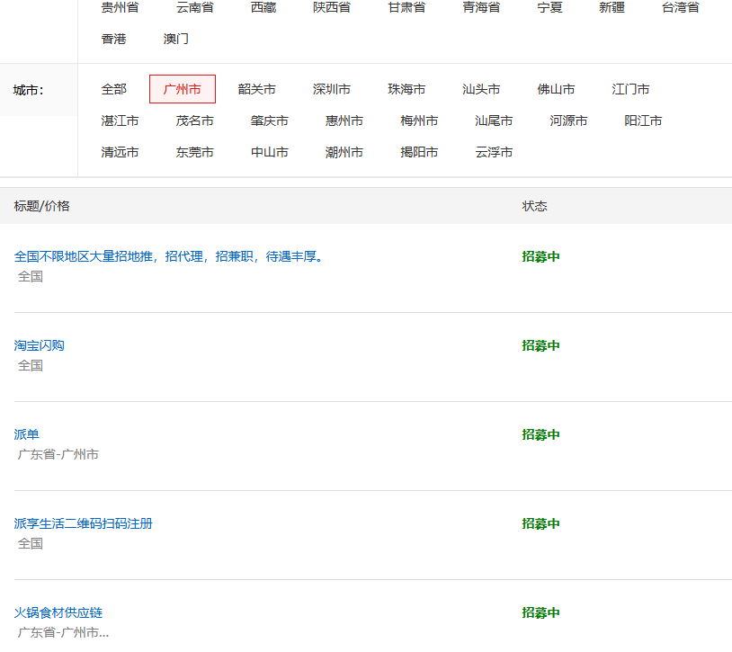Screen dimensions: 732x652
Task: Filter listings by 东莞市
Action: point(195,152)
